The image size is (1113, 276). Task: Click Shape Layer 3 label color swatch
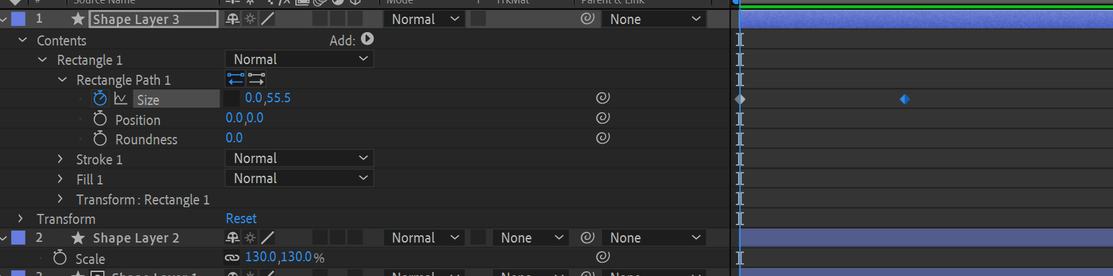pos(19,19)
